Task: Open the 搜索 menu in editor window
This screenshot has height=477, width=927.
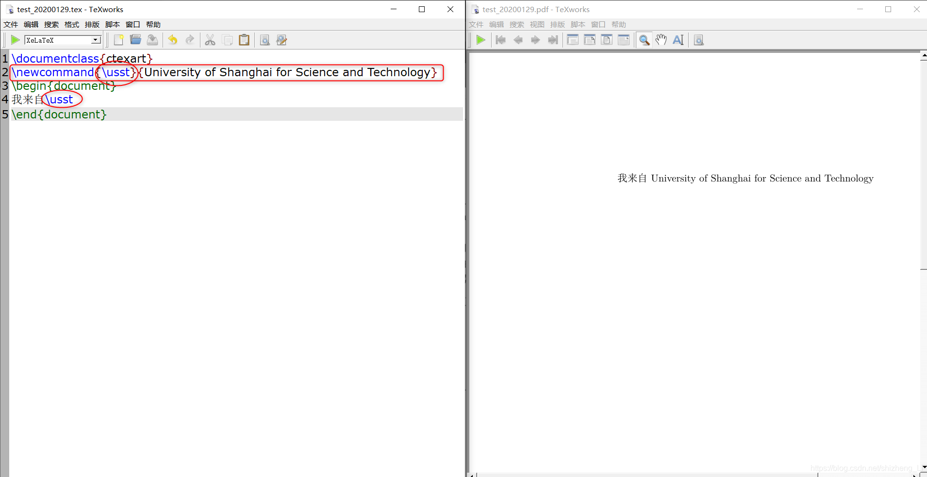Action: (x=51, y=24)
